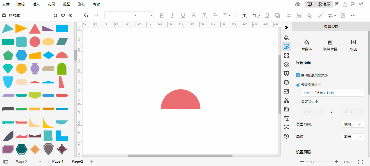Click the 演示 present button
Viewport: 370px width, 166px height.
[324, 4]
